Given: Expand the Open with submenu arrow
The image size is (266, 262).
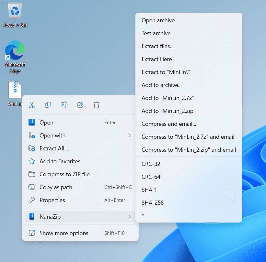Looking at the screenshot, I should pos(129,136).
